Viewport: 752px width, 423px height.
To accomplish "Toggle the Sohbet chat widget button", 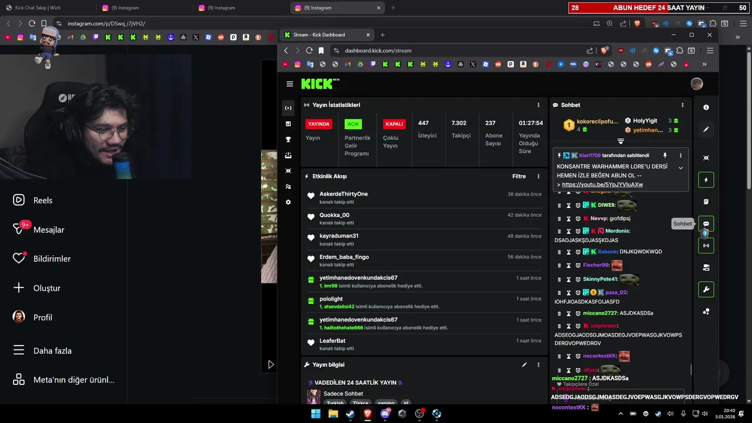I will click(706, 224).
